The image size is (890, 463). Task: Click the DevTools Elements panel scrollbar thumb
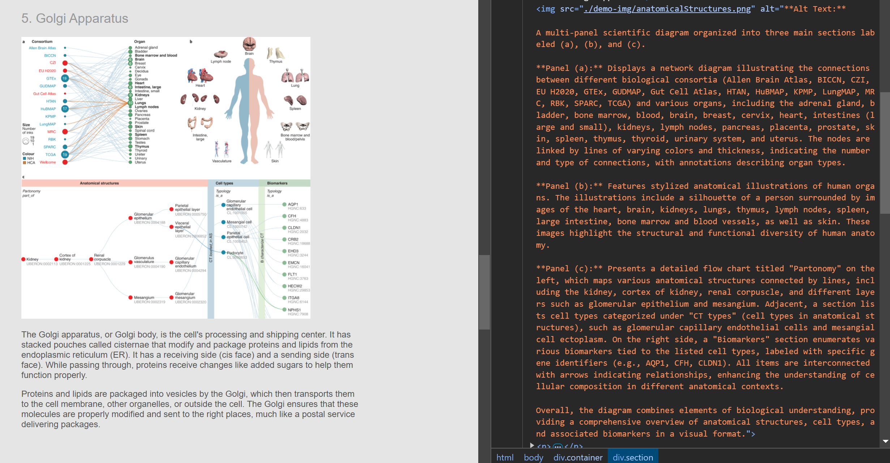(885, 152)
